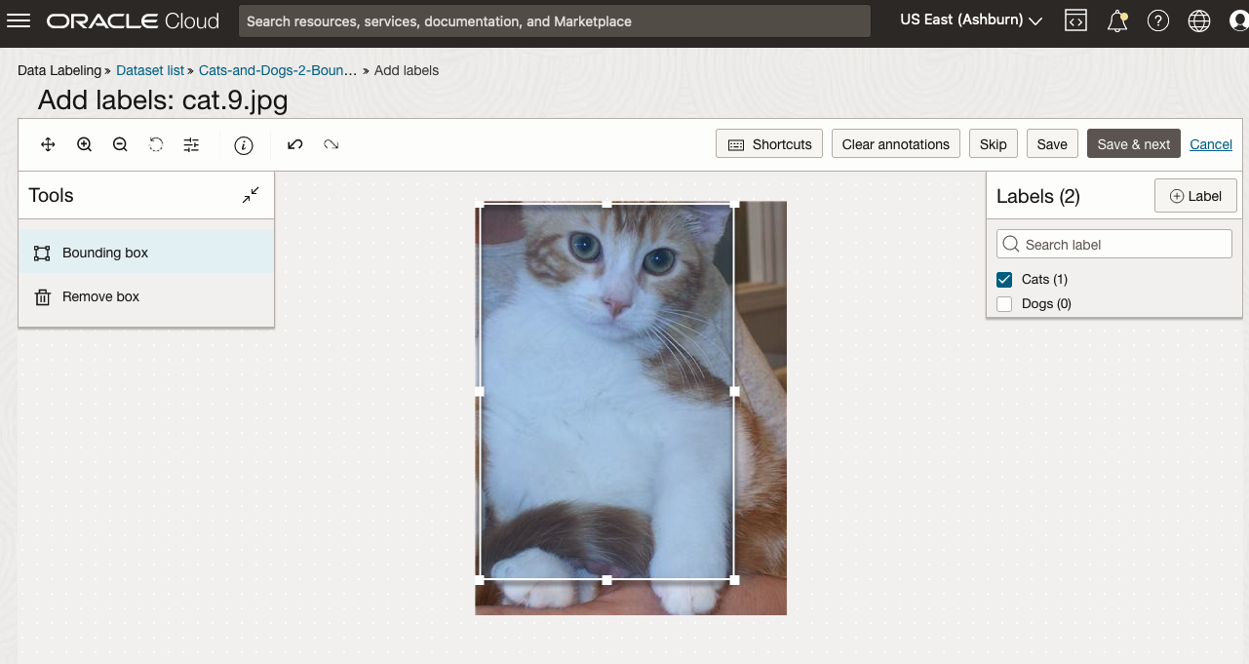
Task: Open the Dataset list breadcrumb link
Action: pos(150,70)
